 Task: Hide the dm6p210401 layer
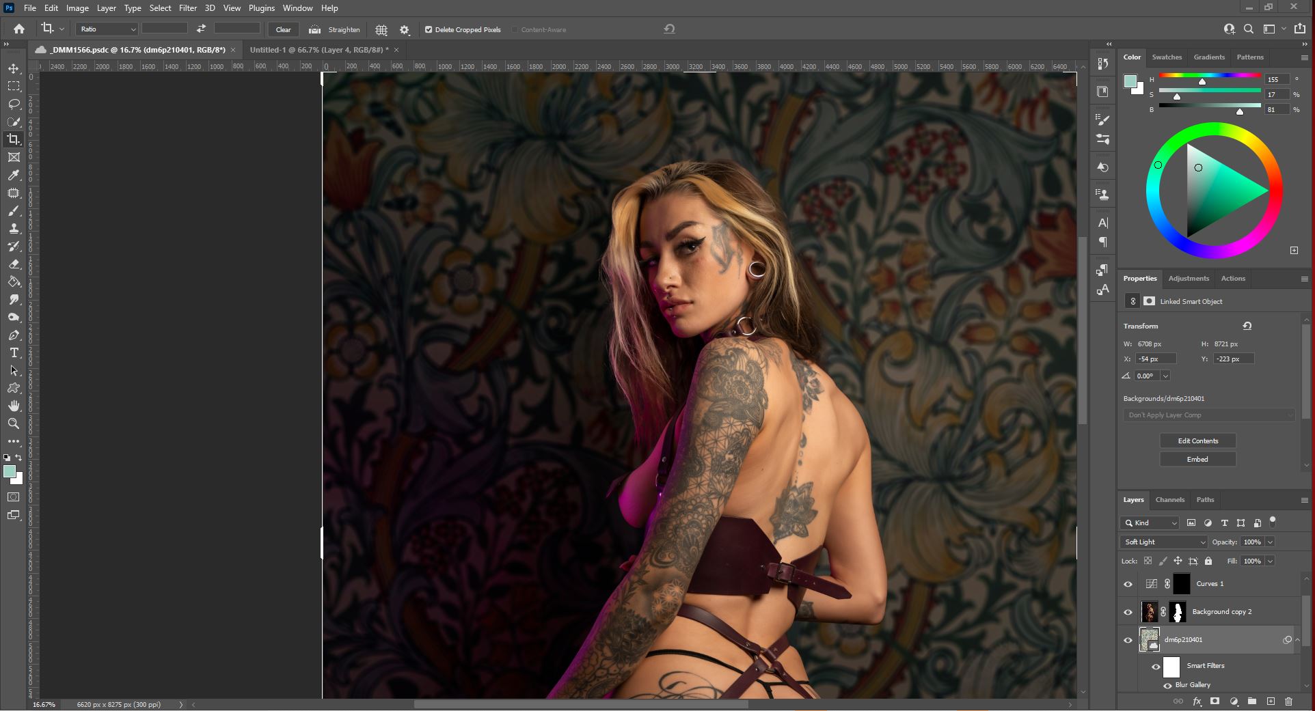[1128, 640]
